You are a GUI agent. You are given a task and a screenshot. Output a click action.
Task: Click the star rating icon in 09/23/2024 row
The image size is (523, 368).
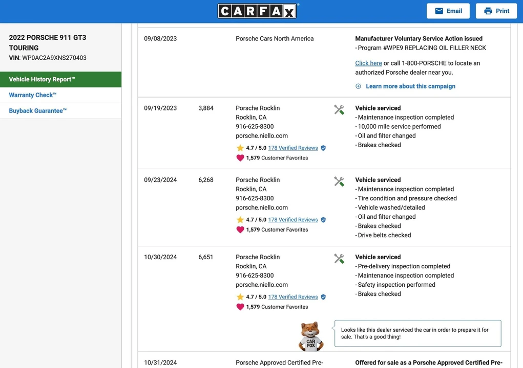240,220
